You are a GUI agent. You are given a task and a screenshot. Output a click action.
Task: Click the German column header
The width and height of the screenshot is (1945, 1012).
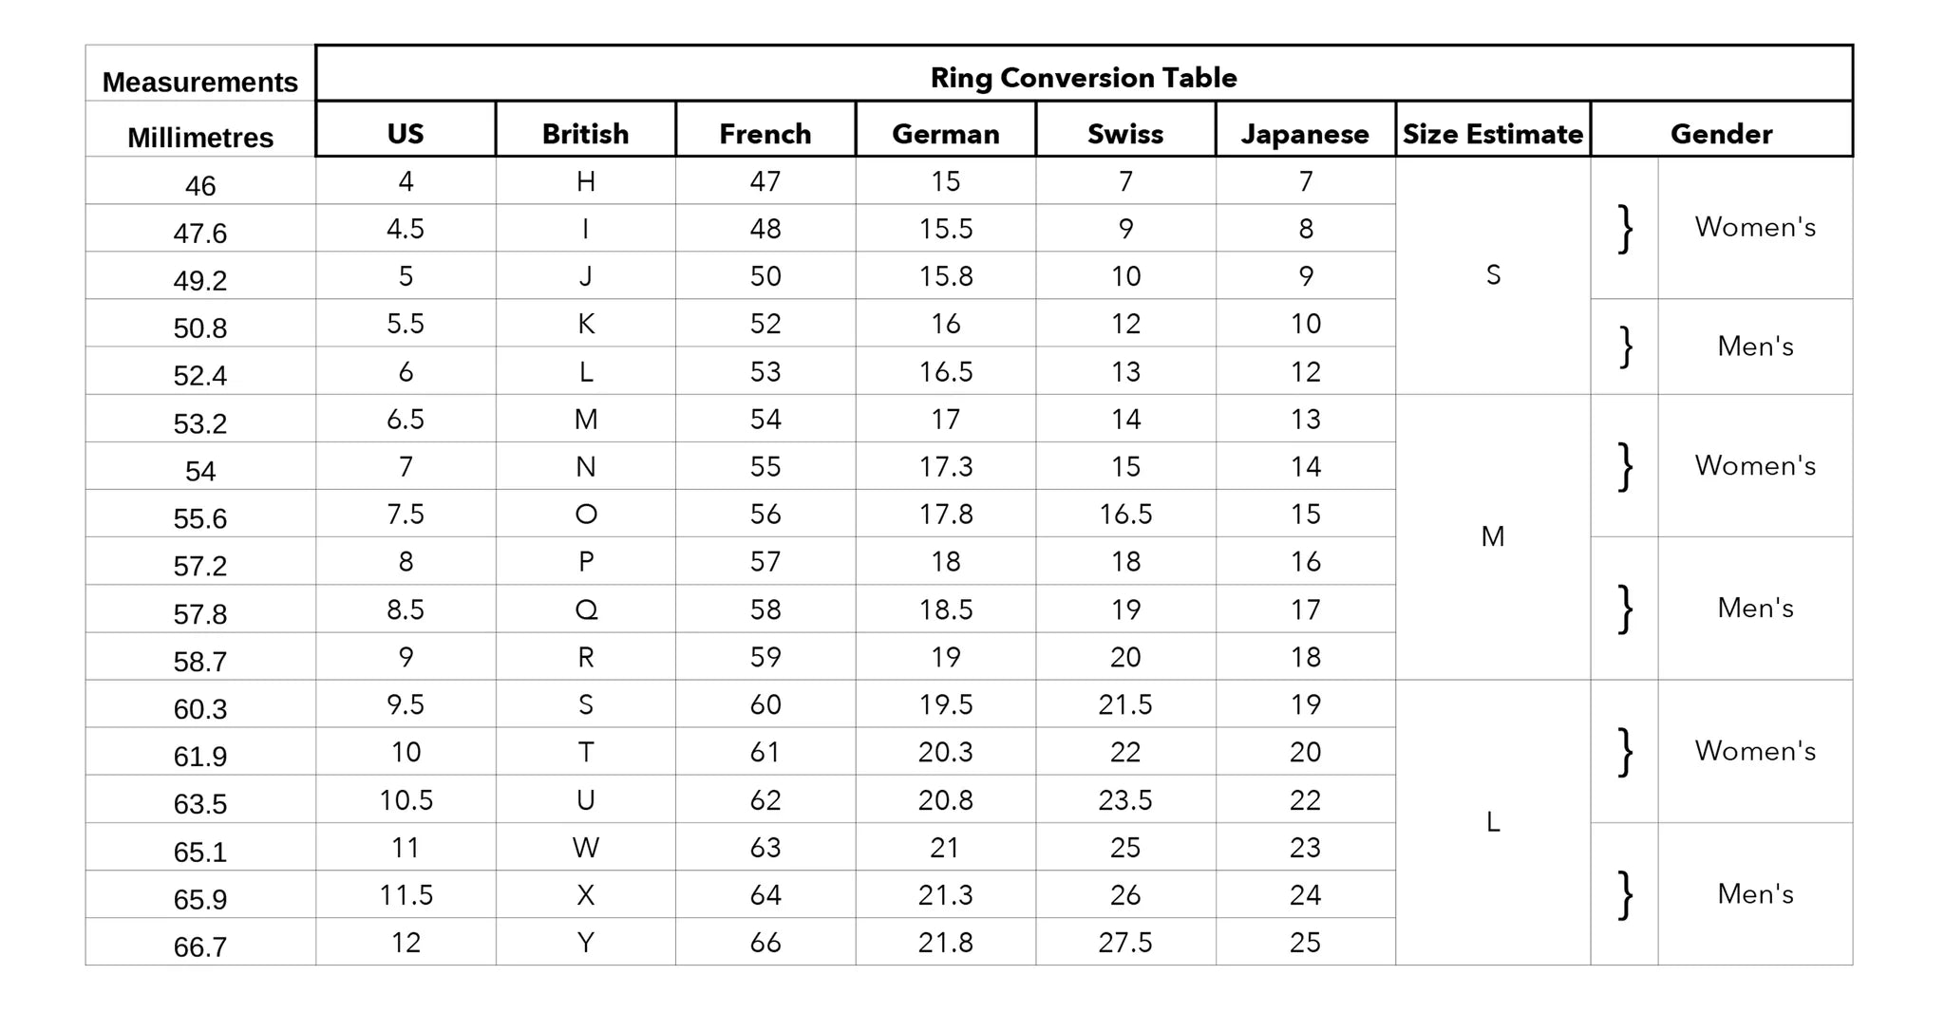945,133
